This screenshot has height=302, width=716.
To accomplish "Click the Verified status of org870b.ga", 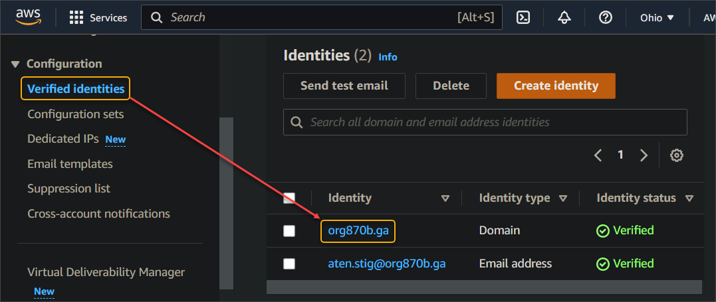I will (x=625, y=231).
